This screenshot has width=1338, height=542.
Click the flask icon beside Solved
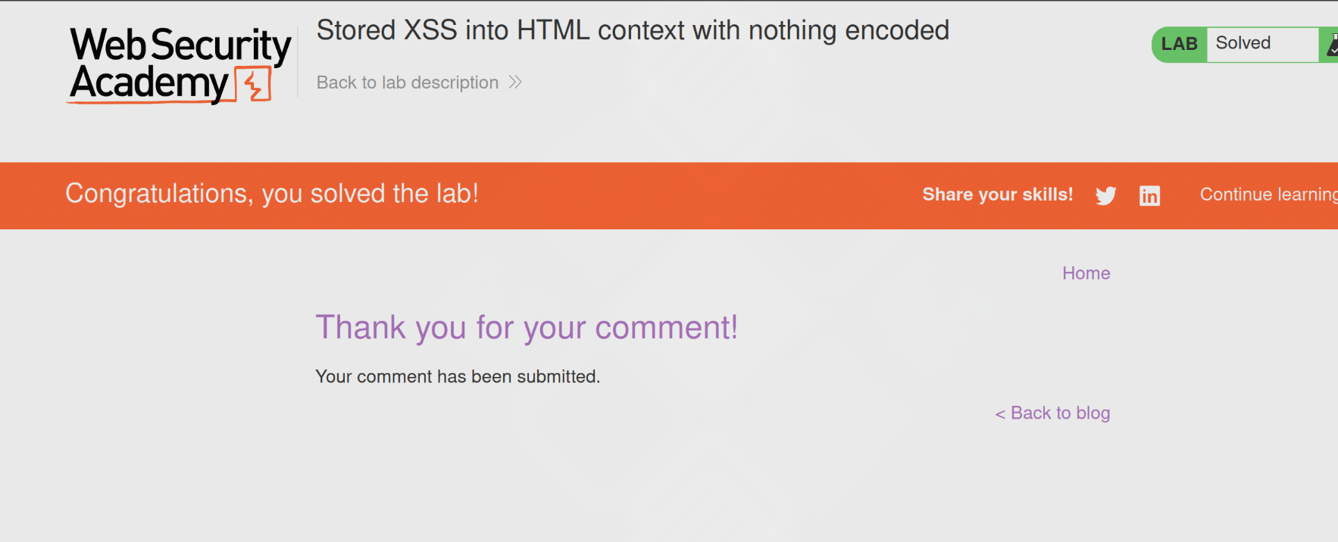click(1330, 45)
